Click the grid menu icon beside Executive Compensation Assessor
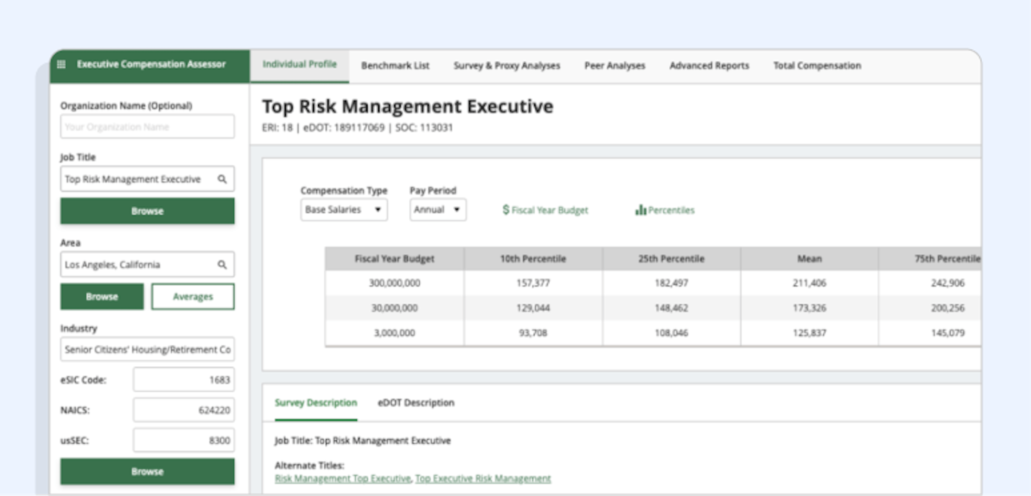The height and width of the screenshot is (496, 1031). pos(61,64)
